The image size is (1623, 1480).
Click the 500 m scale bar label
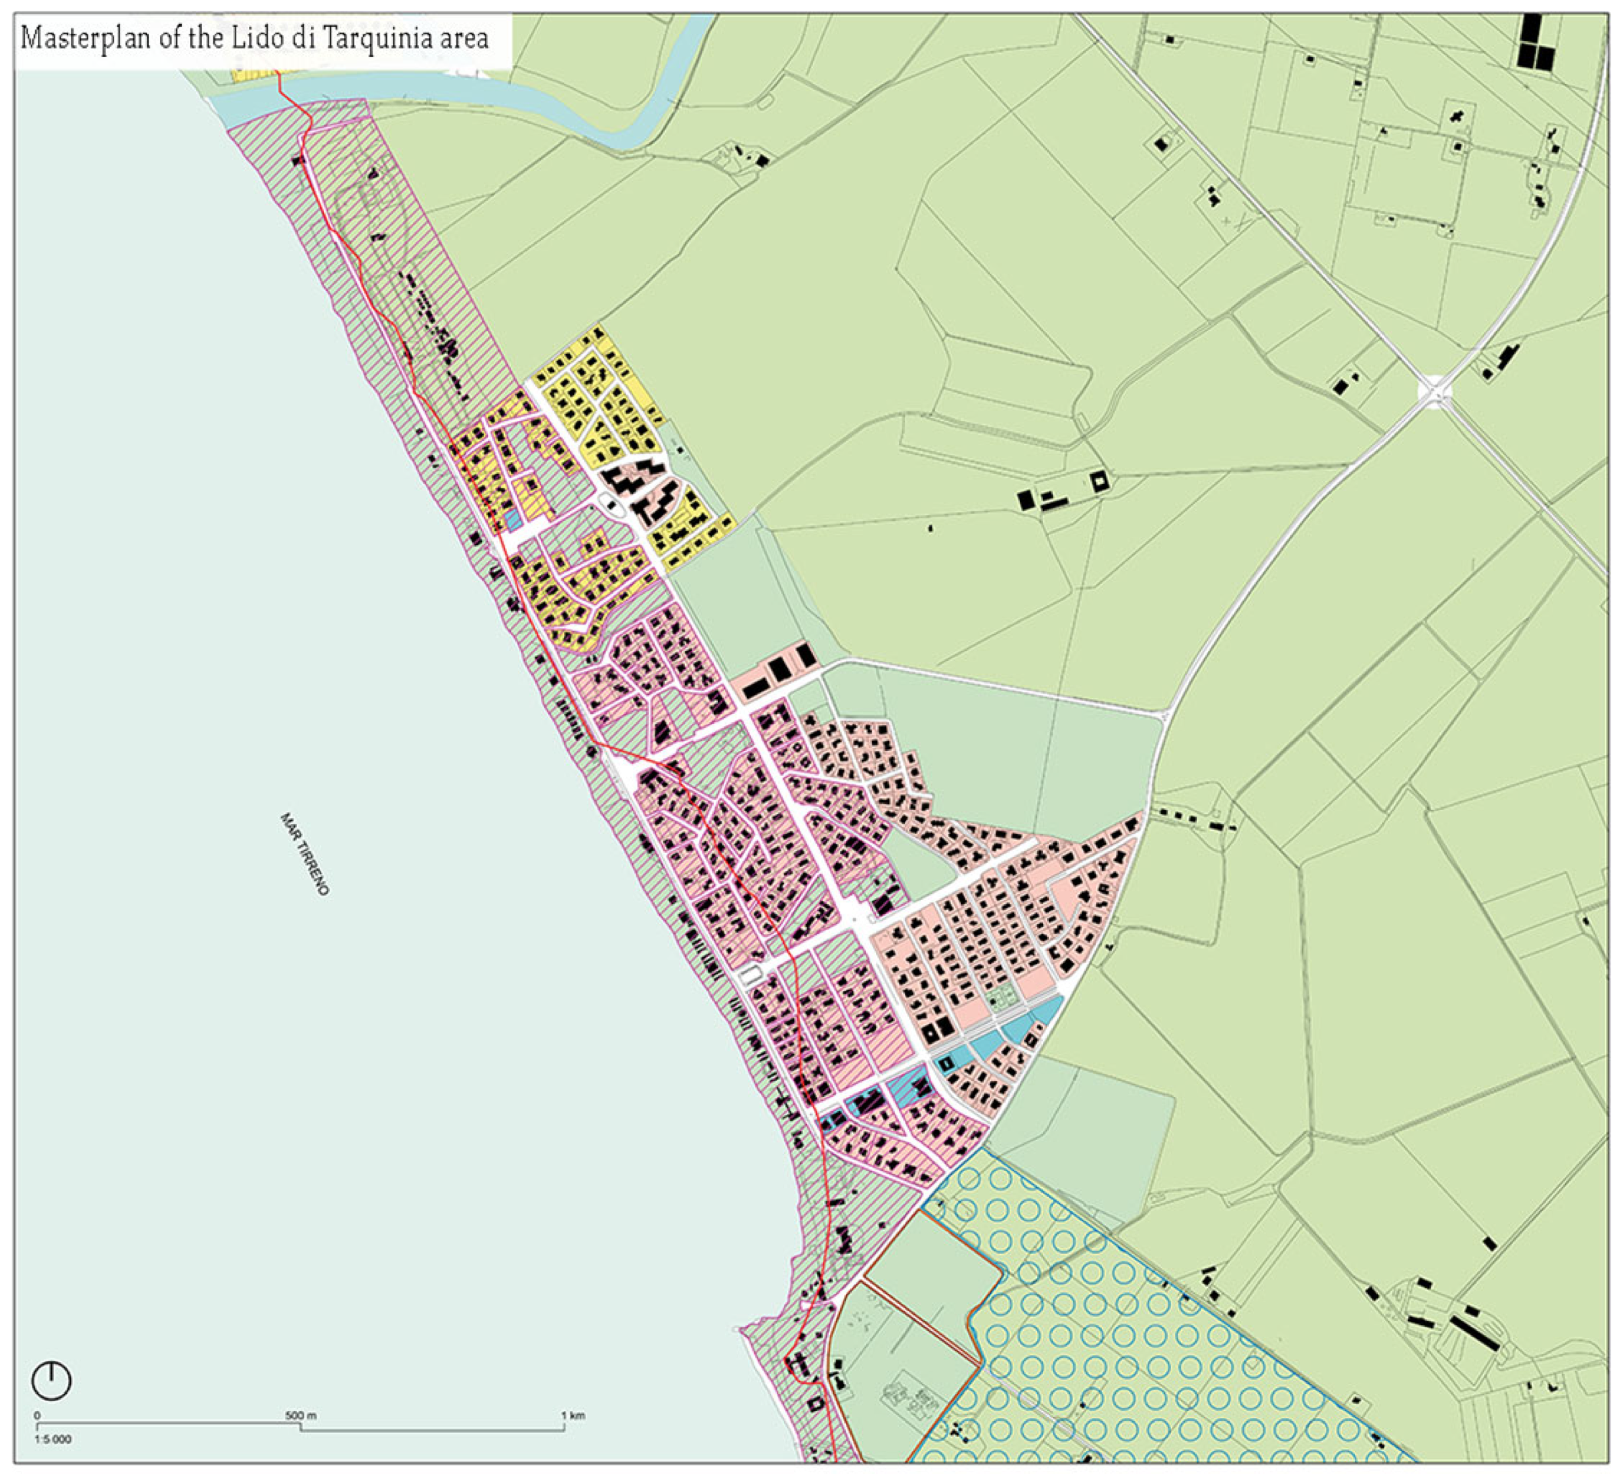(x=300, y=1415)
